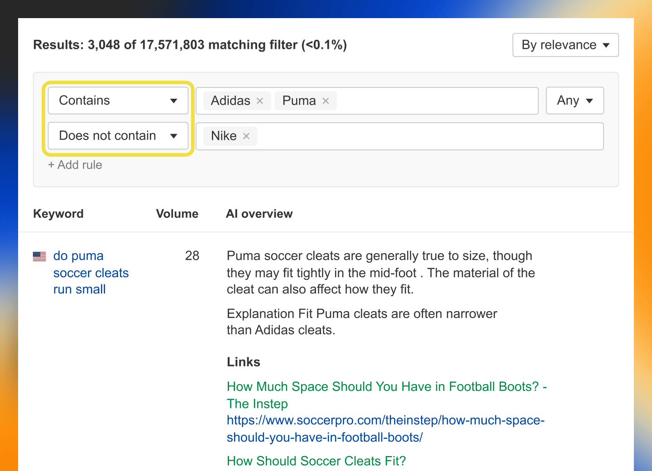652x471 pixels.
Task: Click the AI overview column header
Action: [259, 214]
